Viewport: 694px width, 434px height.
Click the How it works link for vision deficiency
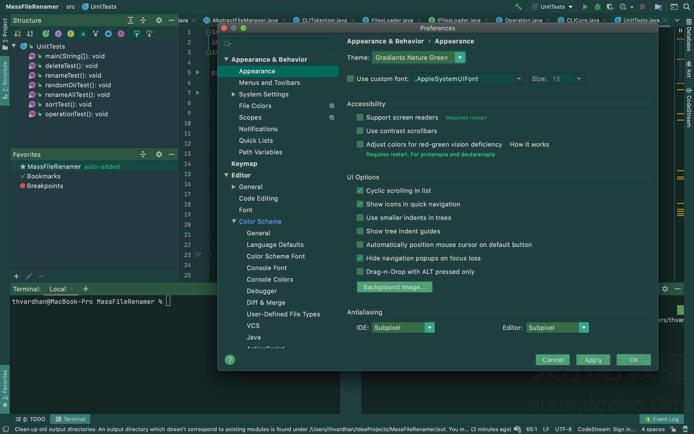529,145
